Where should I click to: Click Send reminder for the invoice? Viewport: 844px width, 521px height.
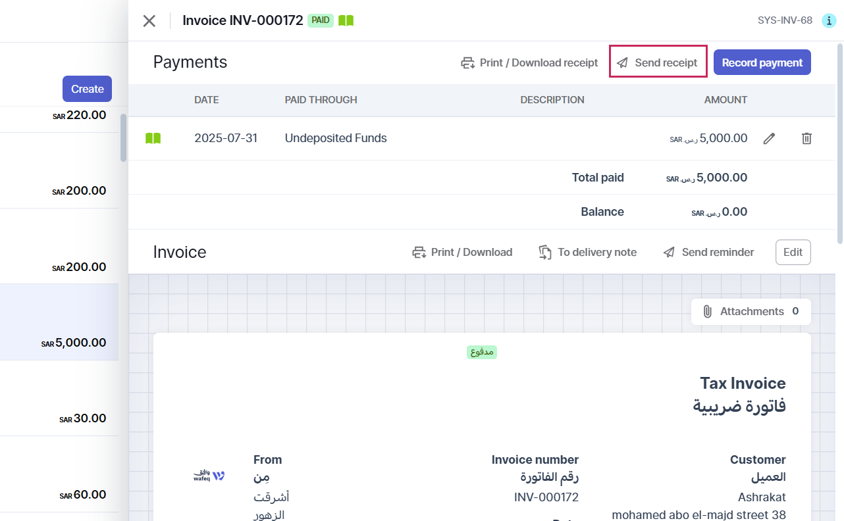pyautogui.click(x=709, y=252)
